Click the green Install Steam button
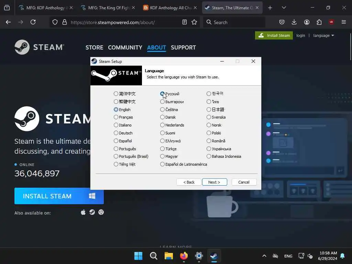This screenshot has width=352, height=264. pyautogui.click(x=274, y=35)
